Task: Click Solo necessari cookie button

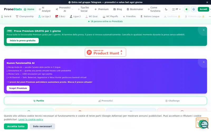Action: coord(42,126)
